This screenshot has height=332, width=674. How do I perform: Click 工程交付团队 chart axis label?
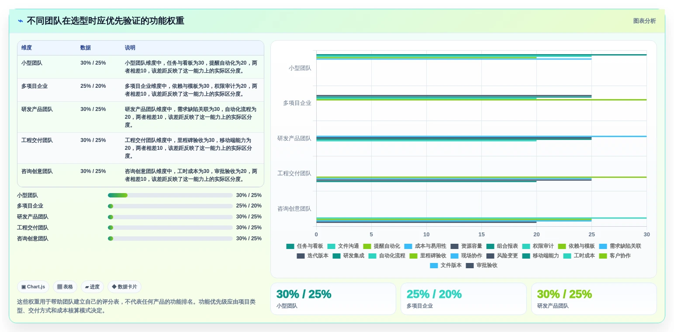point(295,173)
